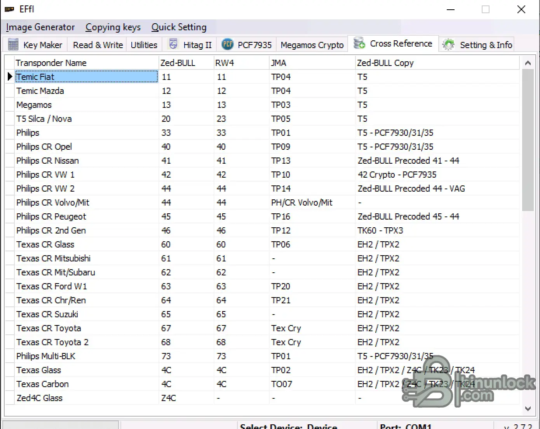Switch to the Key Maker tab
The width and height of the screenshot is (540, 429).
pyautogui.click(x=35, y=45)
